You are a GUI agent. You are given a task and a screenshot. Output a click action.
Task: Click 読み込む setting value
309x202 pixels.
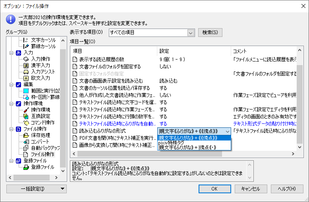pyautogui.click(x=168, y=81)
